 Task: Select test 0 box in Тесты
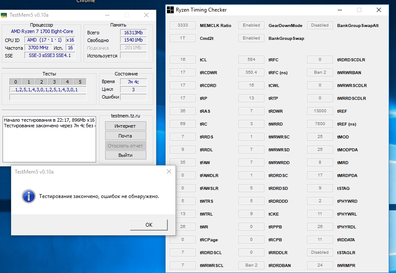(x=15, y=82)
